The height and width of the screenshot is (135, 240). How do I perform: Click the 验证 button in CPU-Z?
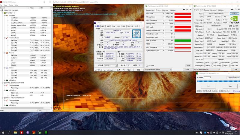point(129,70)
